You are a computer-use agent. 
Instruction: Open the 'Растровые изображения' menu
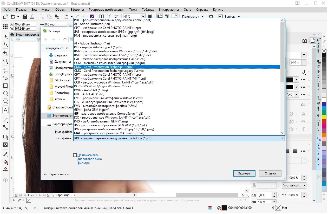107,10
